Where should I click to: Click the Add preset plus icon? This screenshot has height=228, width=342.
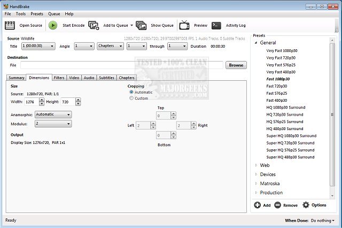point(258,205)
